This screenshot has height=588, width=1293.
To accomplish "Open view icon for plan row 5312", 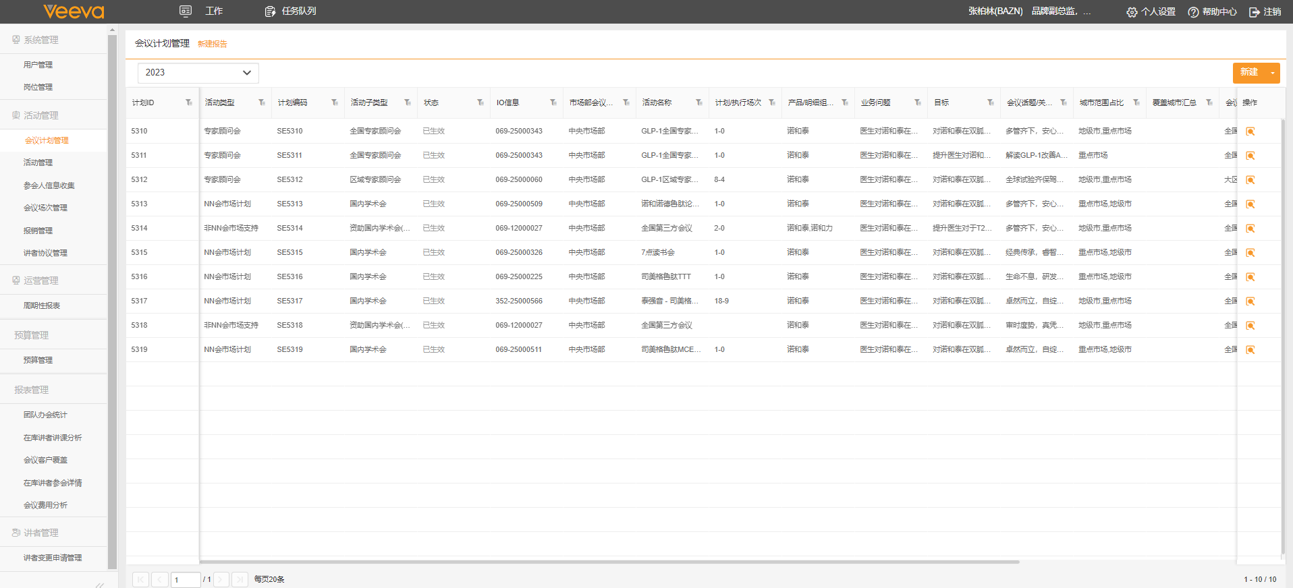I will (x=1250, y=180).
